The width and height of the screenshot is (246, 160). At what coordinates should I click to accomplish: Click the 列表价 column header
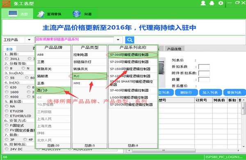point(220,100)
